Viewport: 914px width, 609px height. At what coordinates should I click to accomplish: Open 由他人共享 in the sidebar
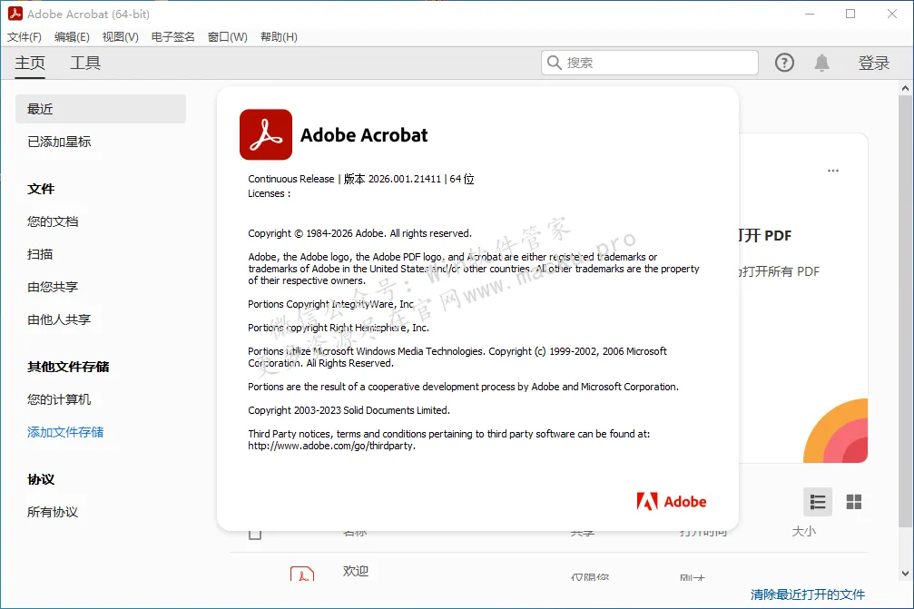pos(59,319)
